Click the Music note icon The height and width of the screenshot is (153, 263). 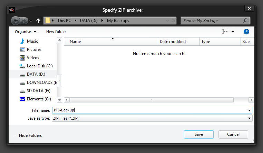tap(22, 41)
